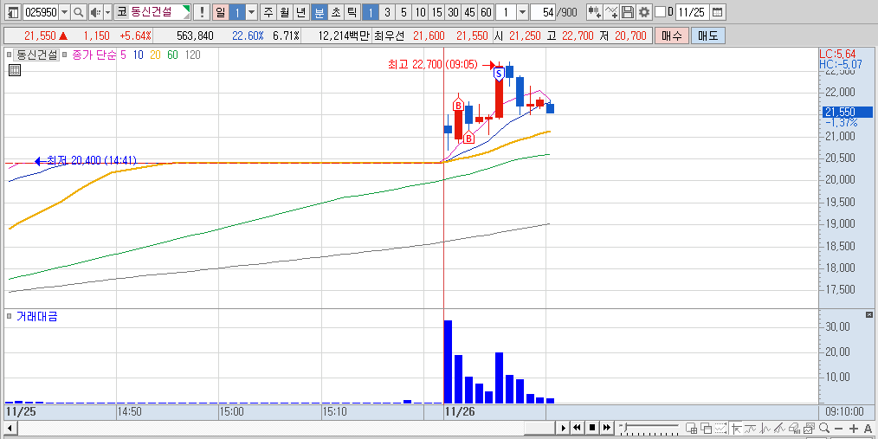Open the dropdown arrow beside the speaker icon
Screen dimensions: 878x439
click(x=107, y=12)
